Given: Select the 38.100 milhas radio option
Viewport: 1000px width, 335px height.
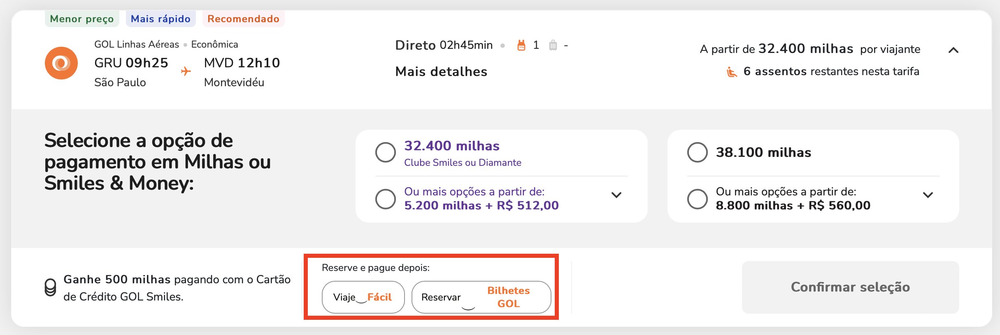Looking at the screenshot, I should (698, 152).
